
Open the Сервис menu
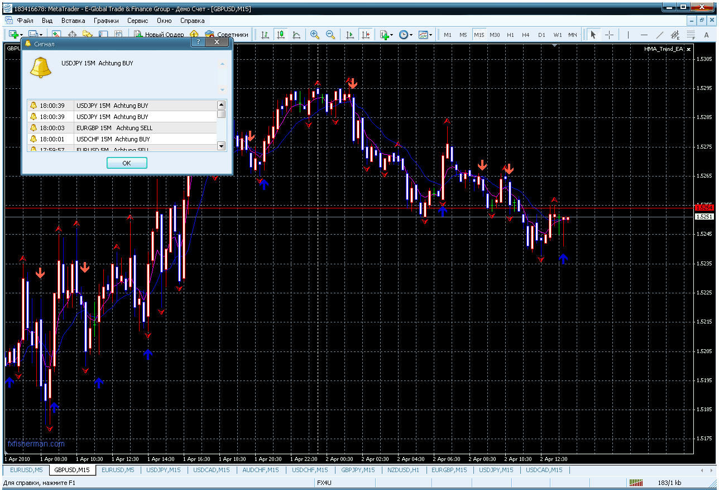(138, 21)
